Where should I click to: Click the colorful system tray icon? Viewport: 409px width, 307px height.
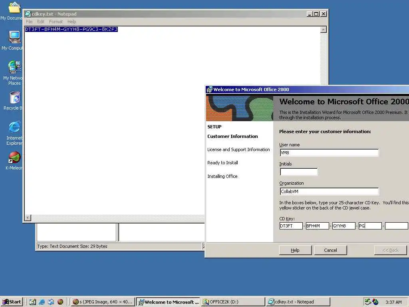375,302
